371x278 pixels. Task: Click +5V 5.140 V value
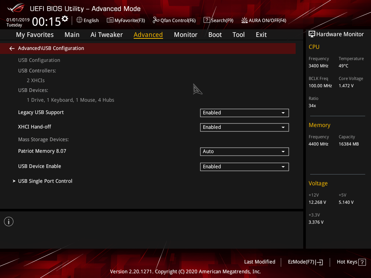click(x=346, y=202)
